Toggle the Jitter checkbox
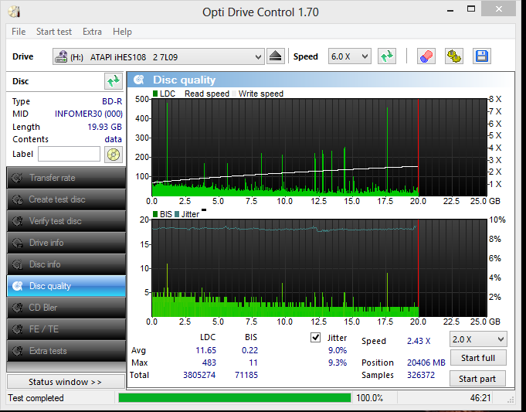 click(315, 338)
